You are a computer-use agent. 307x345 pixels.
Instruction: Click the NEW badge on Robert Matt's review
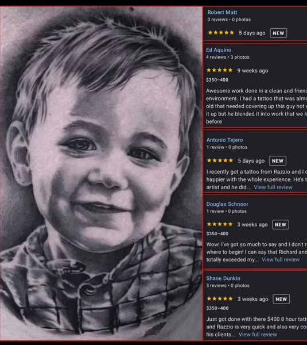[x=278, y=33]
